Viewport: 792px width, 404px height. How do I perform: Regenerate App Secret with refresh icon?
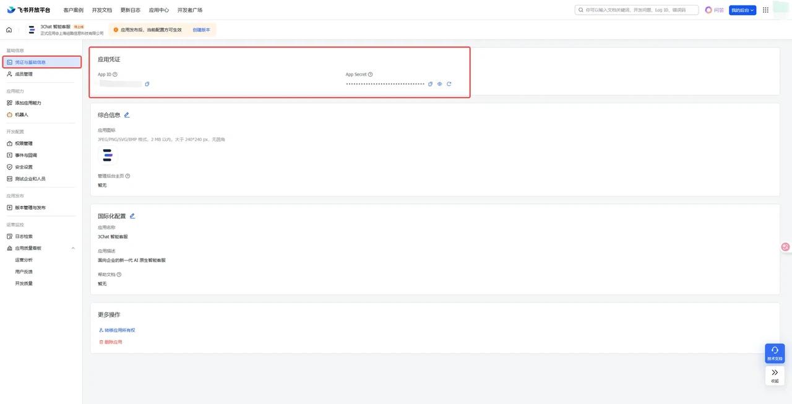pyautogui.click(x=449, y=84)
